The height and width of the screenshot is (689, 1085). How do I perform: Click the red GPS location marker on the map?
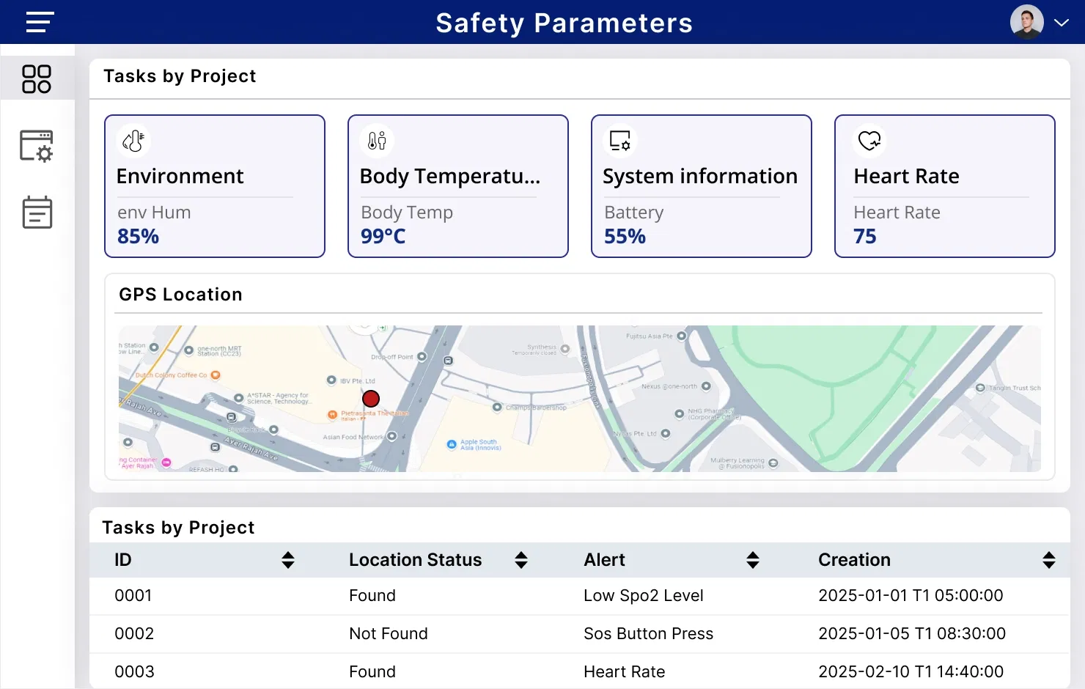point(371,398)
